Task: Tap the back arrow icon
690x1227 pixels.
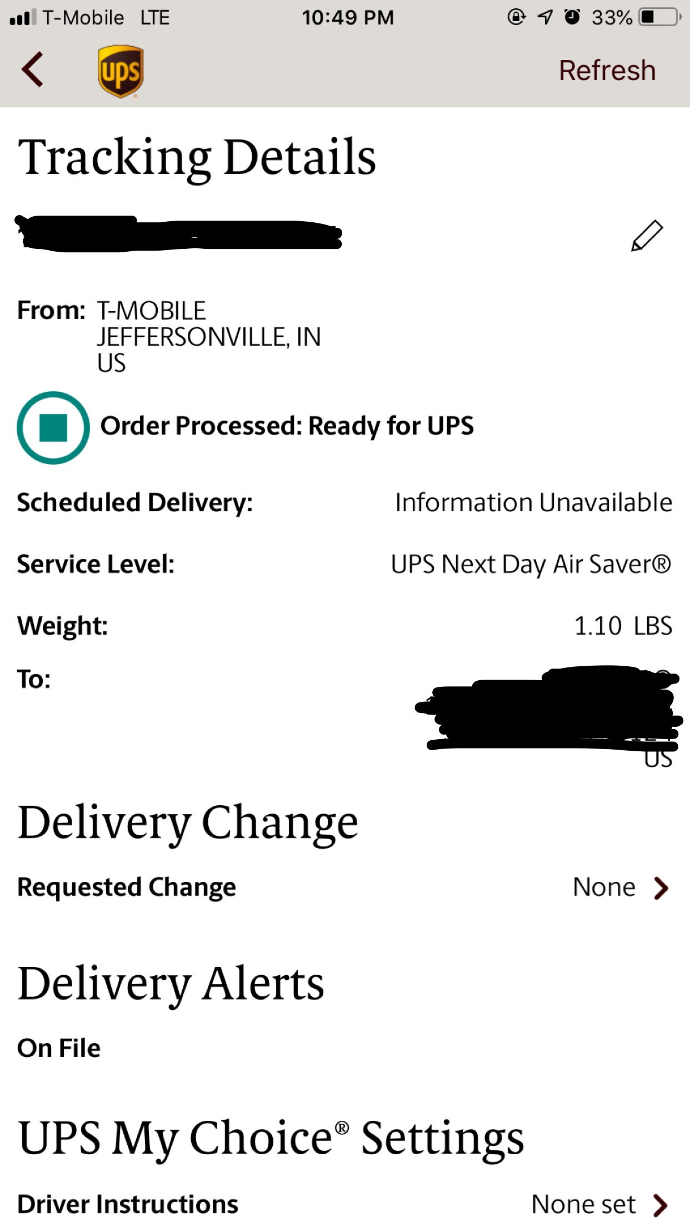Action: 32,69
